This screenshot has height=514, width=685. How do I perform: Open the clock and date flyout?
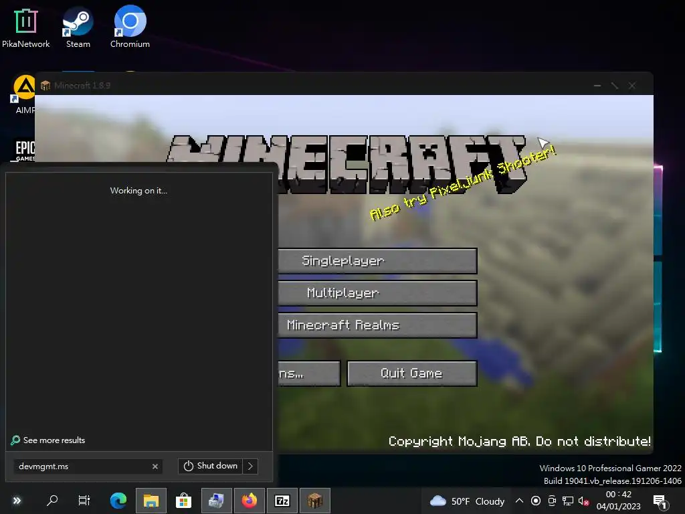pos(618,501)
